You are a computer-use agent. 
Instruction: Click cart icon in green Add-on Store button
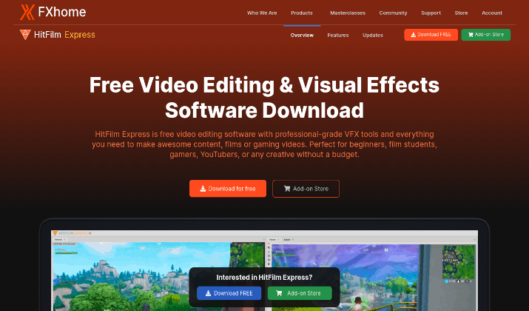[x=471, y=35]
